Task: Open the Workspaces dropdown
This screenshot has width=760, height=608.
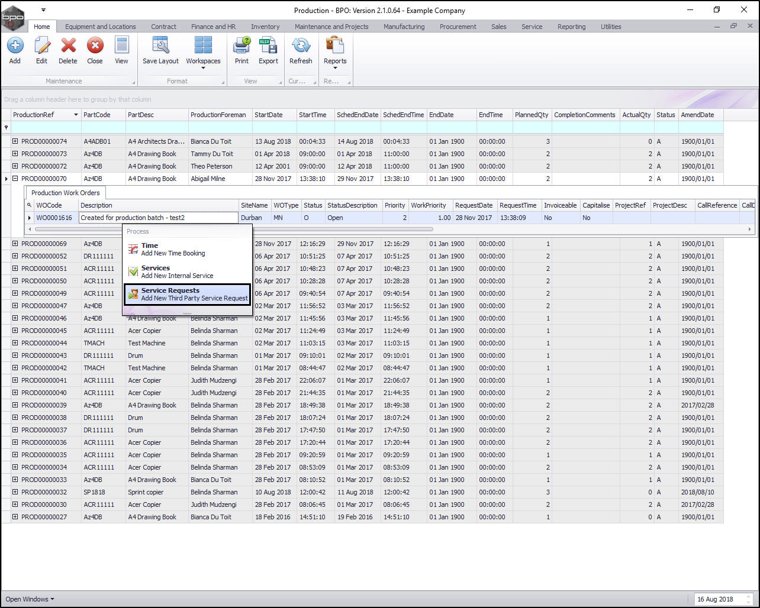Action: tap(203, 52)
